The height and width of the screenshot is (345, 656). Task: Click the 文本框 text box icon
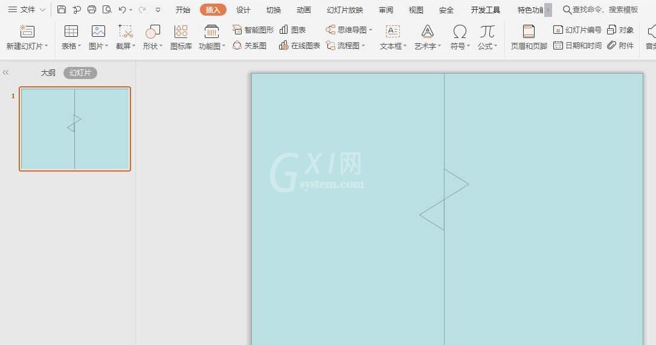coord(393,31)
